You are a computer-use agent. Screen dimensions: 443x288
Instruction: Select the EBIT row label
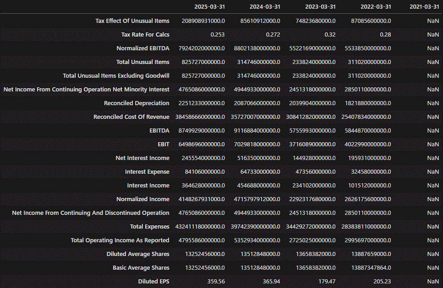pos(163,144)
